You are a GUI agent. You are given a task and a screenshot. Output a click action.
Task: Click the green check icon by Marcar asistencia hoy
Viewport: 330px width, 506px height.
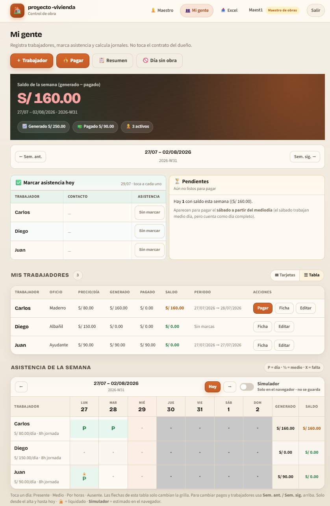coord(19,182)
